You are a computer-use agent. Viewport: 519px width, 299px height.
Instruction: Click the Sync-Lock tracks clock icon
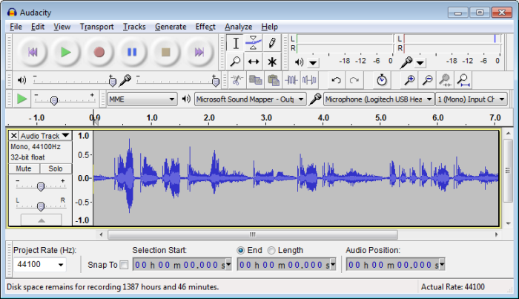[x=382, y=80]
